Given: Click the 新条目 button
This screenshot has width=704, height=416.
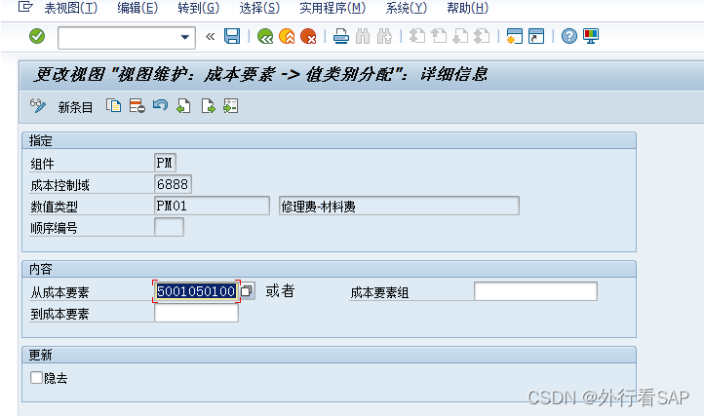Looking at the screenshot, I should click(75, 107).
